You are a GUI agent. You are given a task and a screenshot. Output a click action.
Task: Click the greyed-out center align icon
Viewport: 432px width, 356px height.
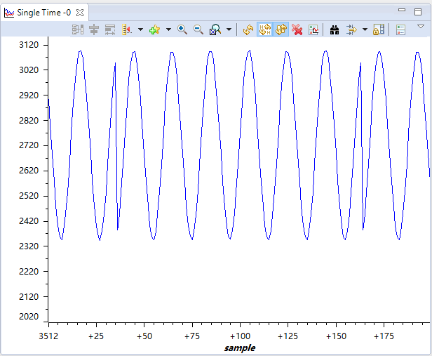[94, 29]
